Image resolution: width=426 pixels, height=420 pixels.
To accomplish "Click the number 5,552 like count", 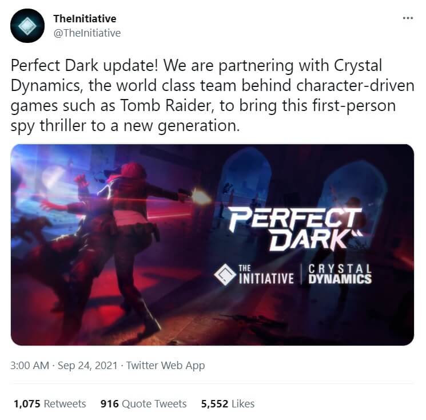I will point(214,403).
